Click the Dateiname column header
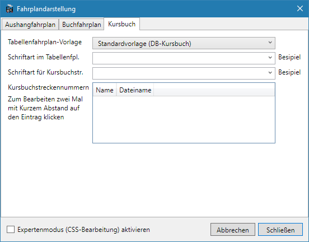 tap(135, 90)
